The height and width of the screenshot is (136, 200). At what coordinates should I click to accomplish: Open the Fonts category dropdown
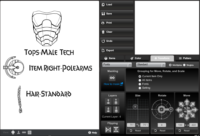117,65
